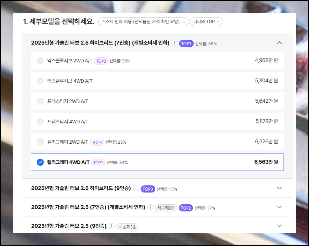Click 가솔린 터보 2.5 (7인승) (개별소비세 인하) title

[x=88, y=207]
